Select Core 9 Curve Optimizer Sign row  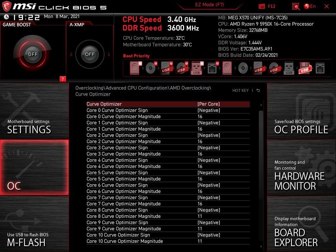pos(168,222)
